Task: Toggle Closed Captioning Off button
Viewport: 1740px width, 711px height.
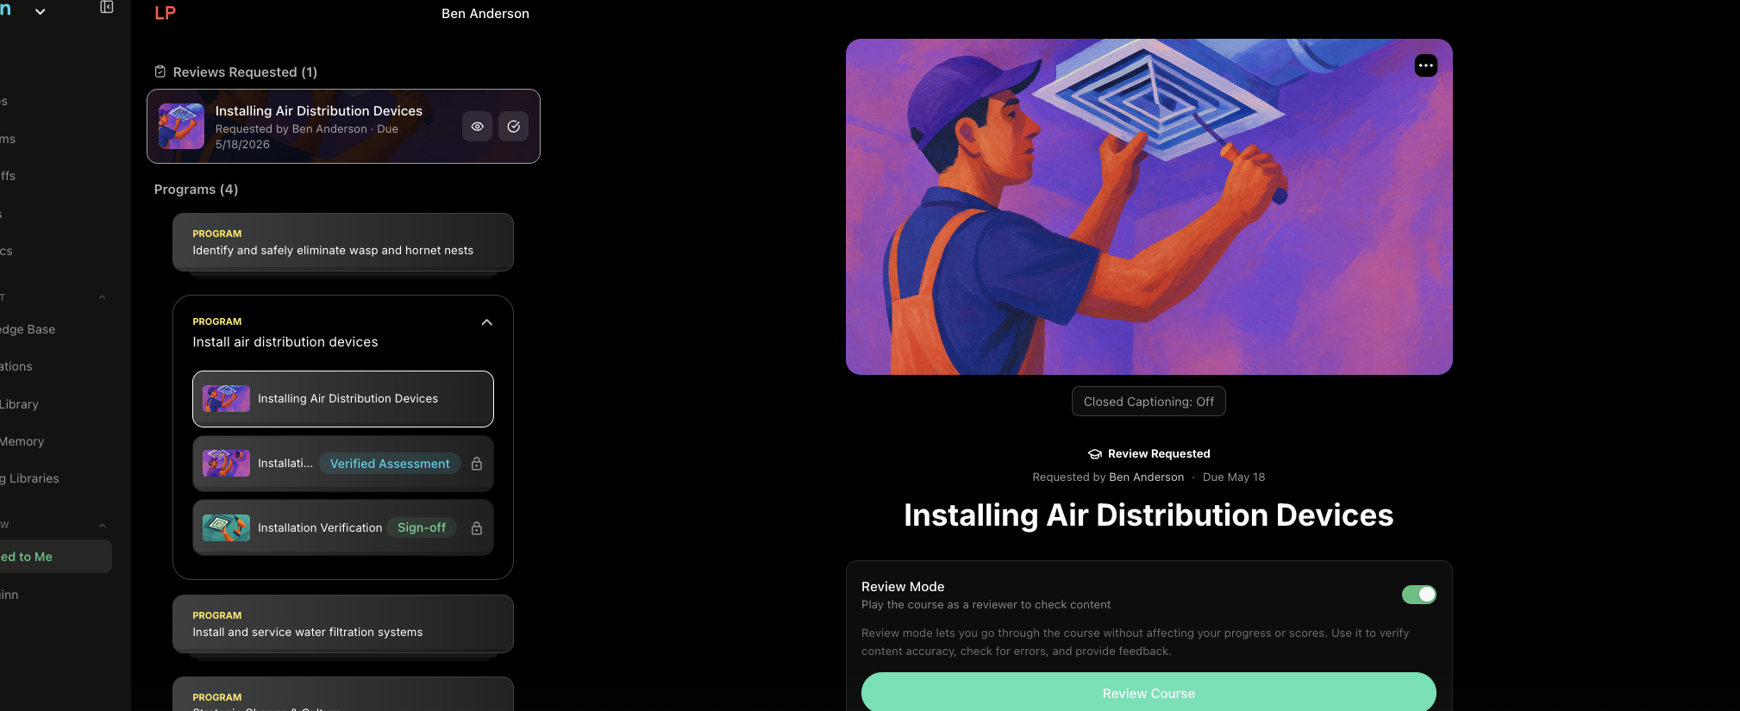Action: [1149, 402]
